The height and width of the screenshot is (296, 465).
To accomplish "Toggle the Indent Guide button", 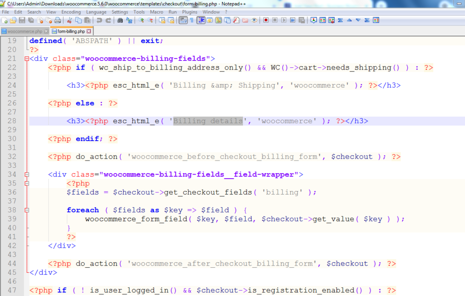I will click(201, 20).
